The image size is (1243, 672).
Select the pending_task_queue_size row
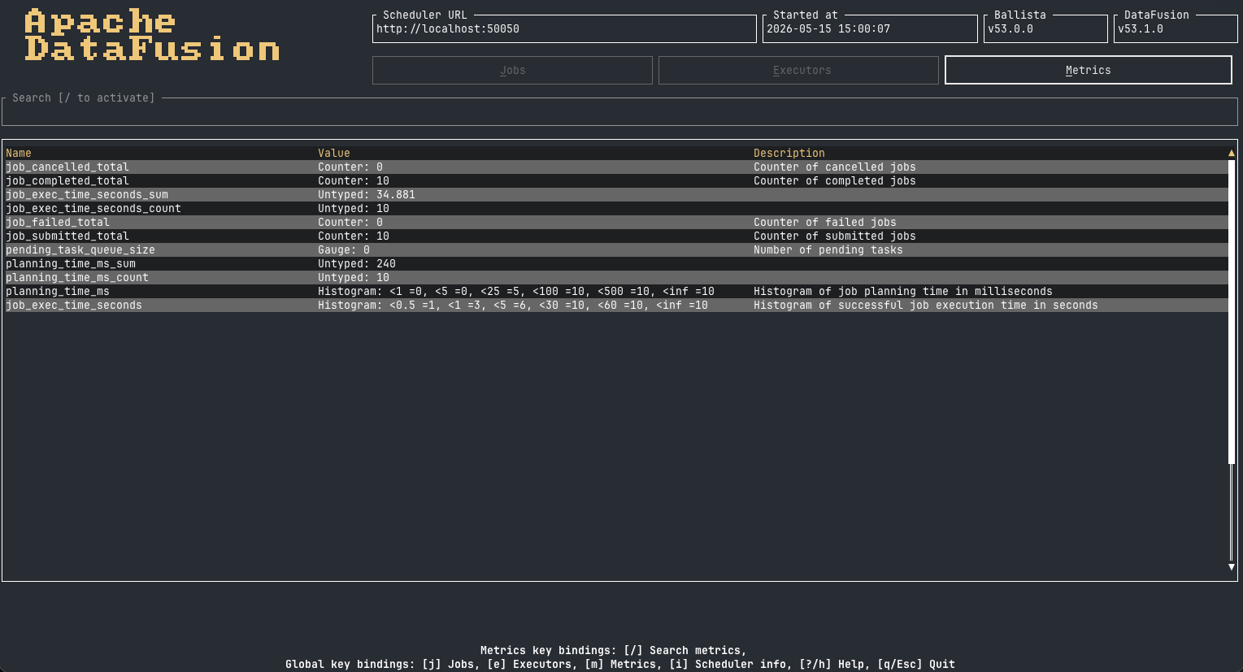[x=616, y=249]
